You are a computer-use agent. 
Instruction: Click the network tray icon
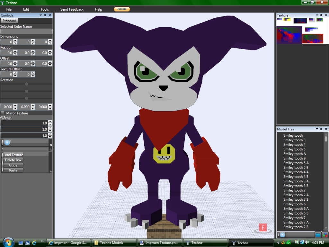coord(302,242)
